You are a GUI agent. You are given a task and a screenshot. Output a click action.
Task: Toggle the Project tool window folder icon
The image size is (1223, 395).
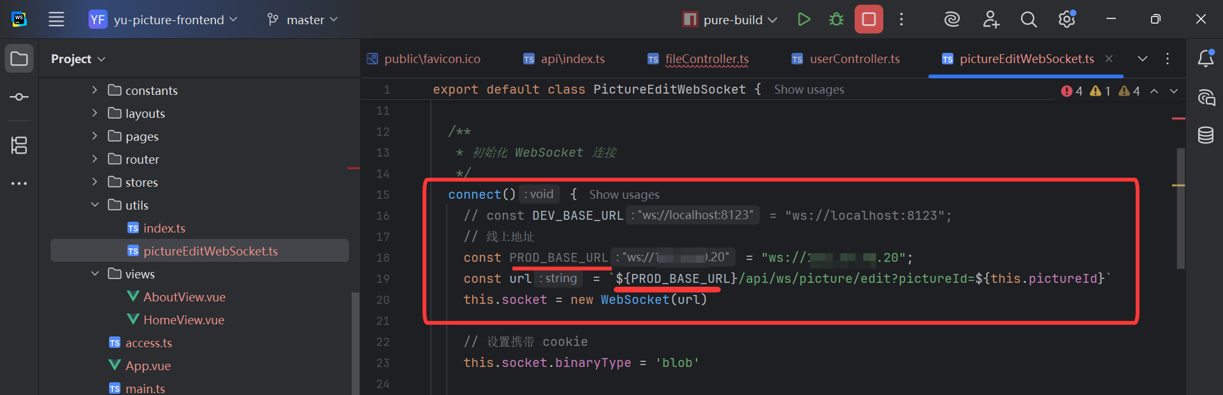tap(19, 59)
